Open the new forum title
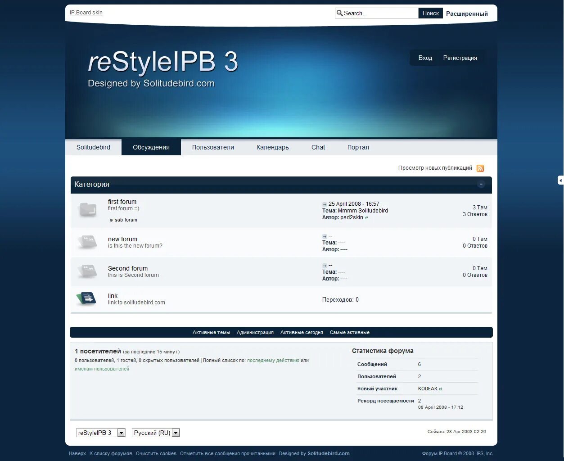The image size is (564, 461). (x=122, y=240)
